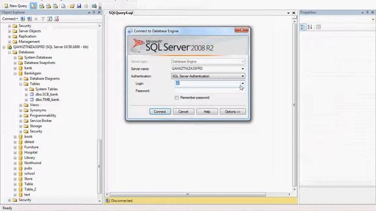The width and height of the screenshot is (376, 211).
Task: Click the Disconnected status icon
Action: pos(108,200)
